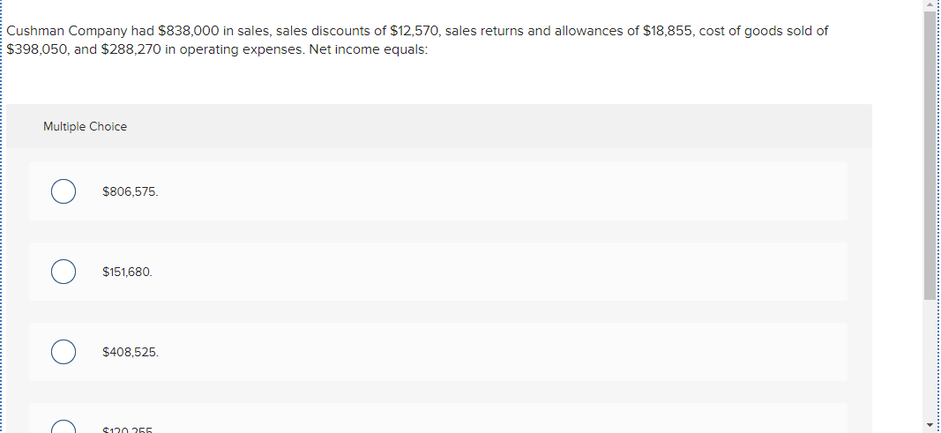Click the scroll up arrow

tap(930, 6)
